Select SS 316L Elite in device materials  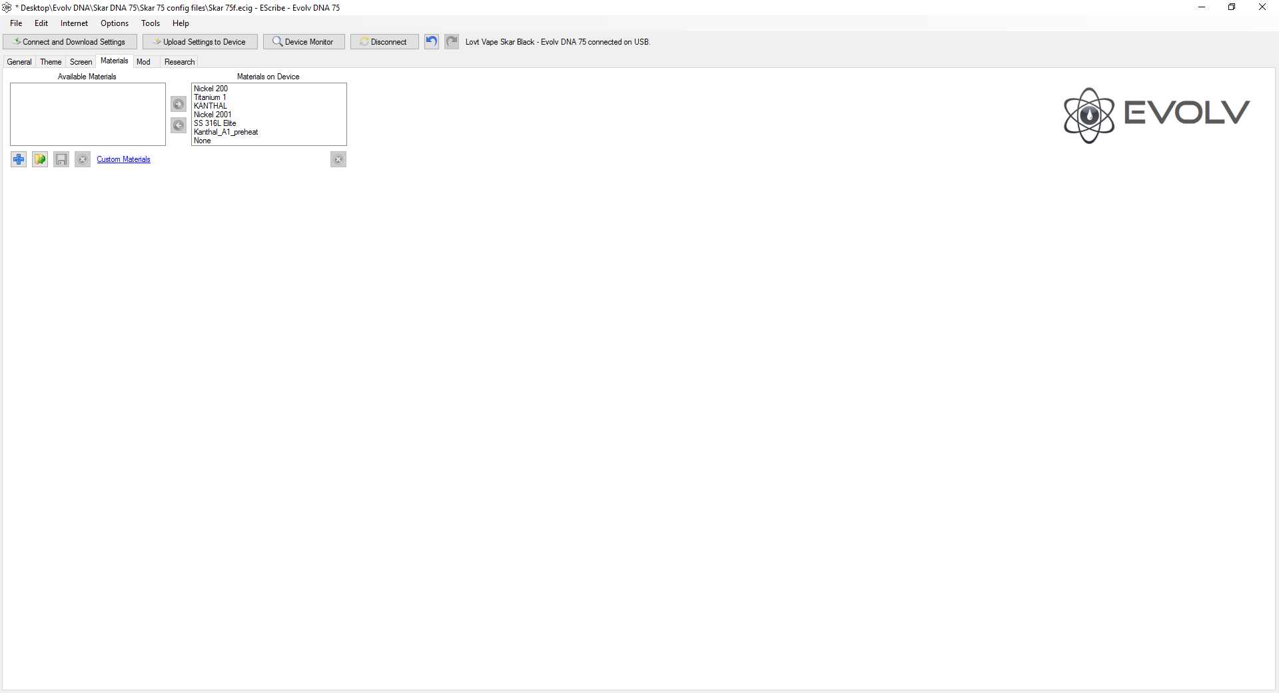pyautogui.click(x=214, y=123)
